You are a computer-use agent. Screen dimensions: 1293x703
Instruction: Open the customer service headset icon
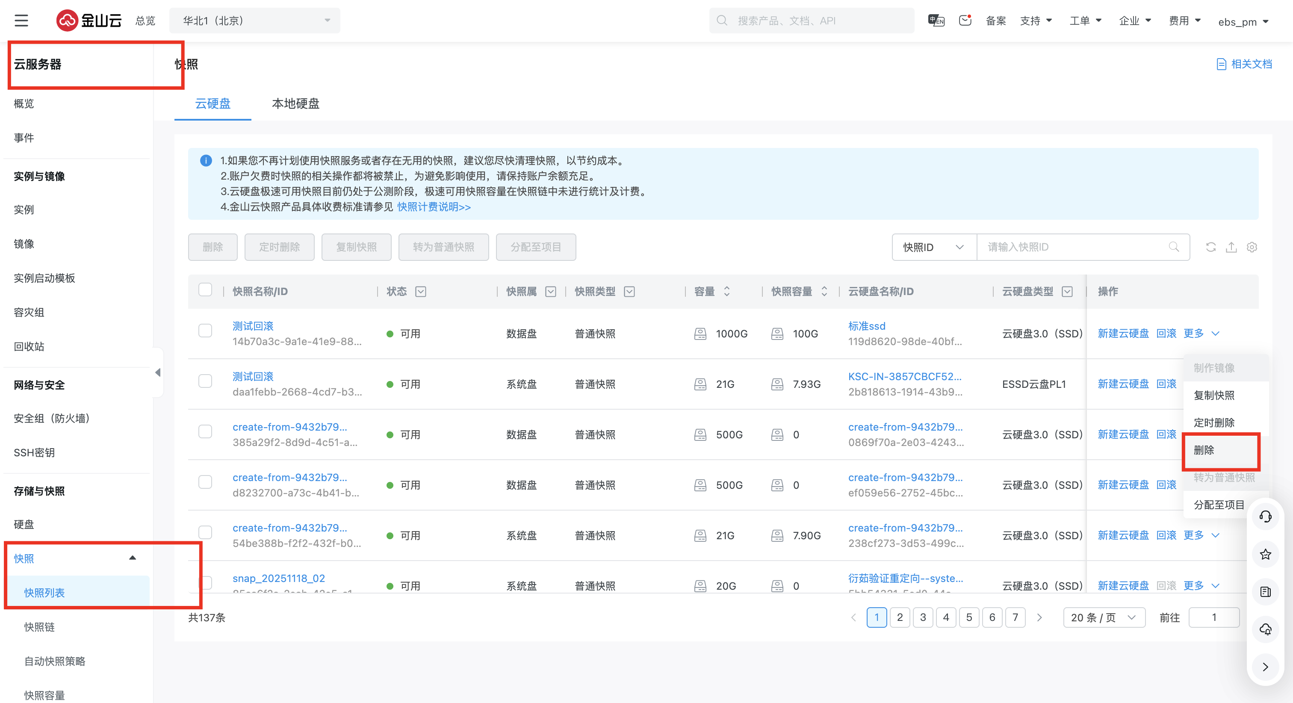coord(1265,517)
